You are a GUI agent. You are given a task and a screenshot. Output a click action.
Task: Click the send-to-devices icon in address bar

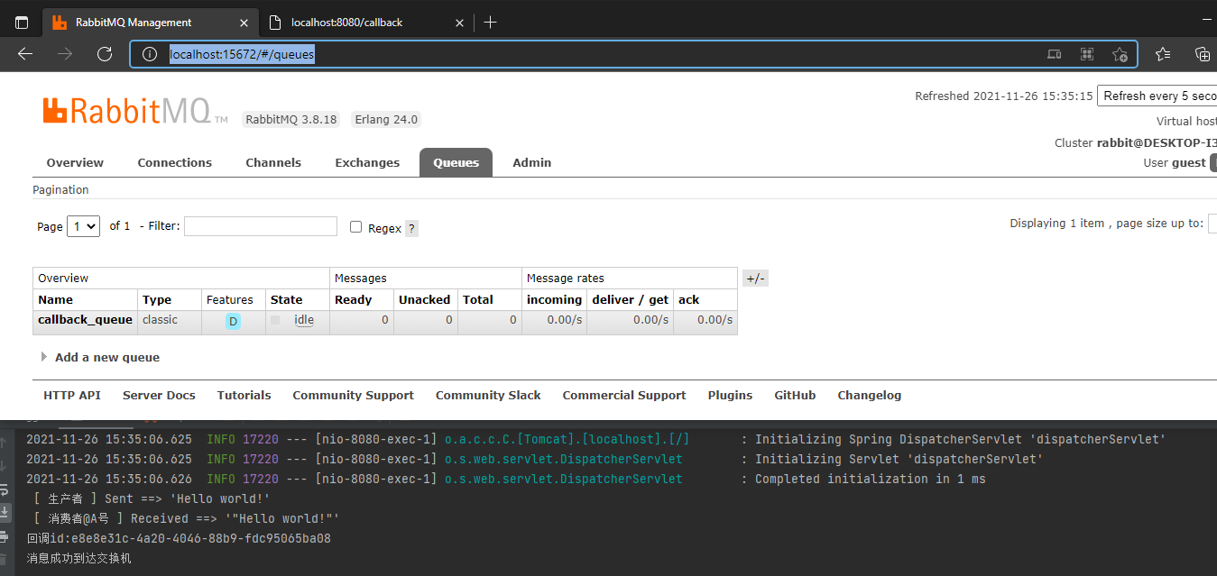(1054, 55)
